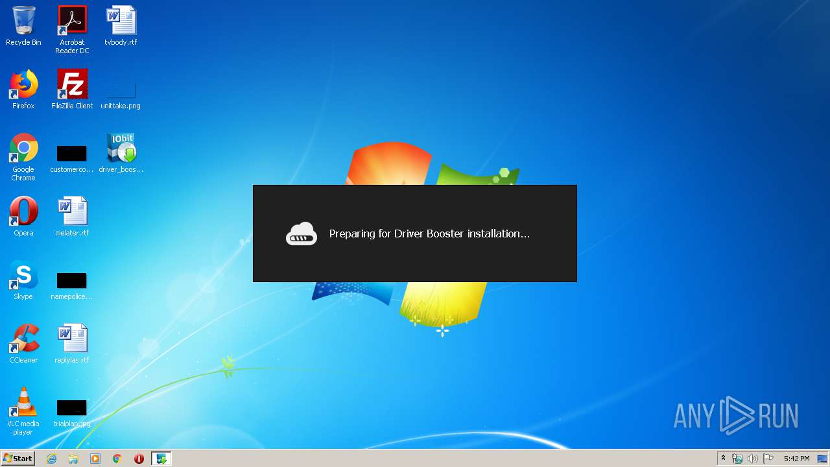
Task: Open the Recycle Bin desktop icon
Action: click(x=23, y=26)
